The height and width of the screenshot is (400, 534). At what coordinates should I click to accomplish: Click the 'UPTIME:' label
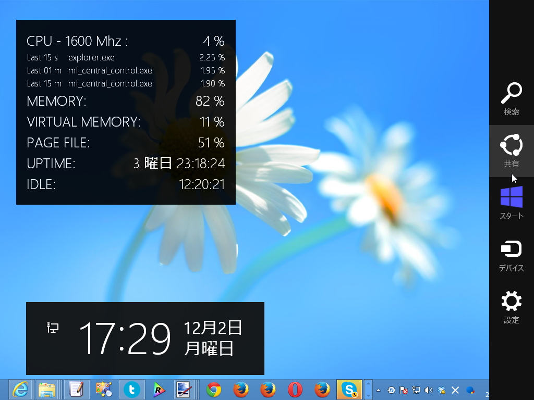tap(51, 164)
